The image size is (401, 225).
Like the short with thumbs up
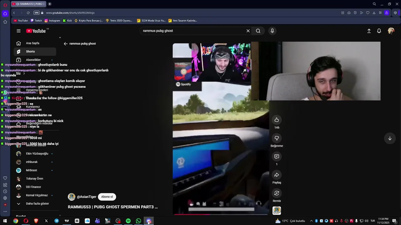(277, 120)
